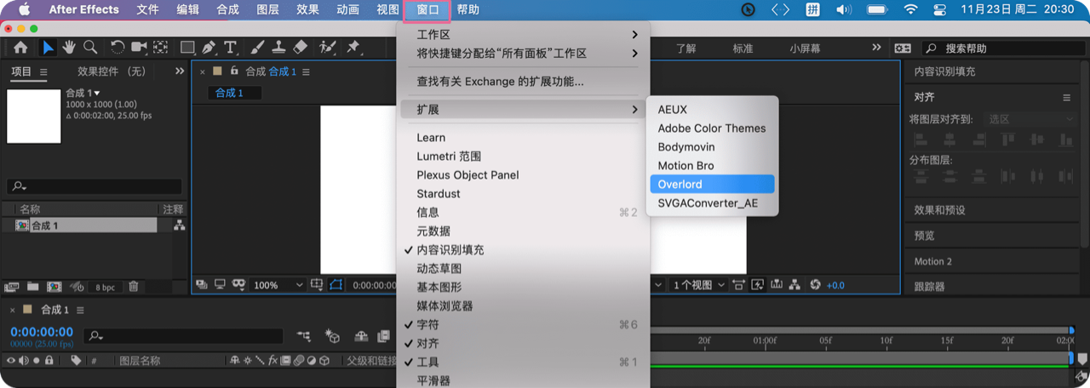This screenshot has height=388, width=1090.
Task: Toggle the Lock column header
Action: (49, 361)
